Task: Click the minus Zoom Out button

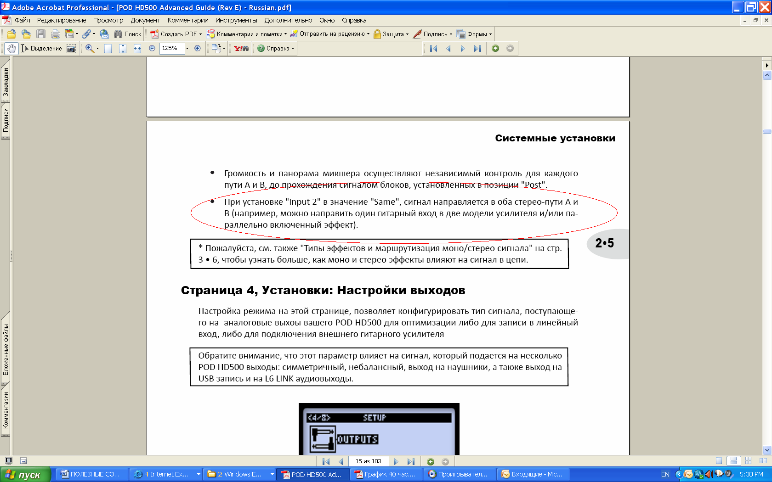Action: (152, 48)
